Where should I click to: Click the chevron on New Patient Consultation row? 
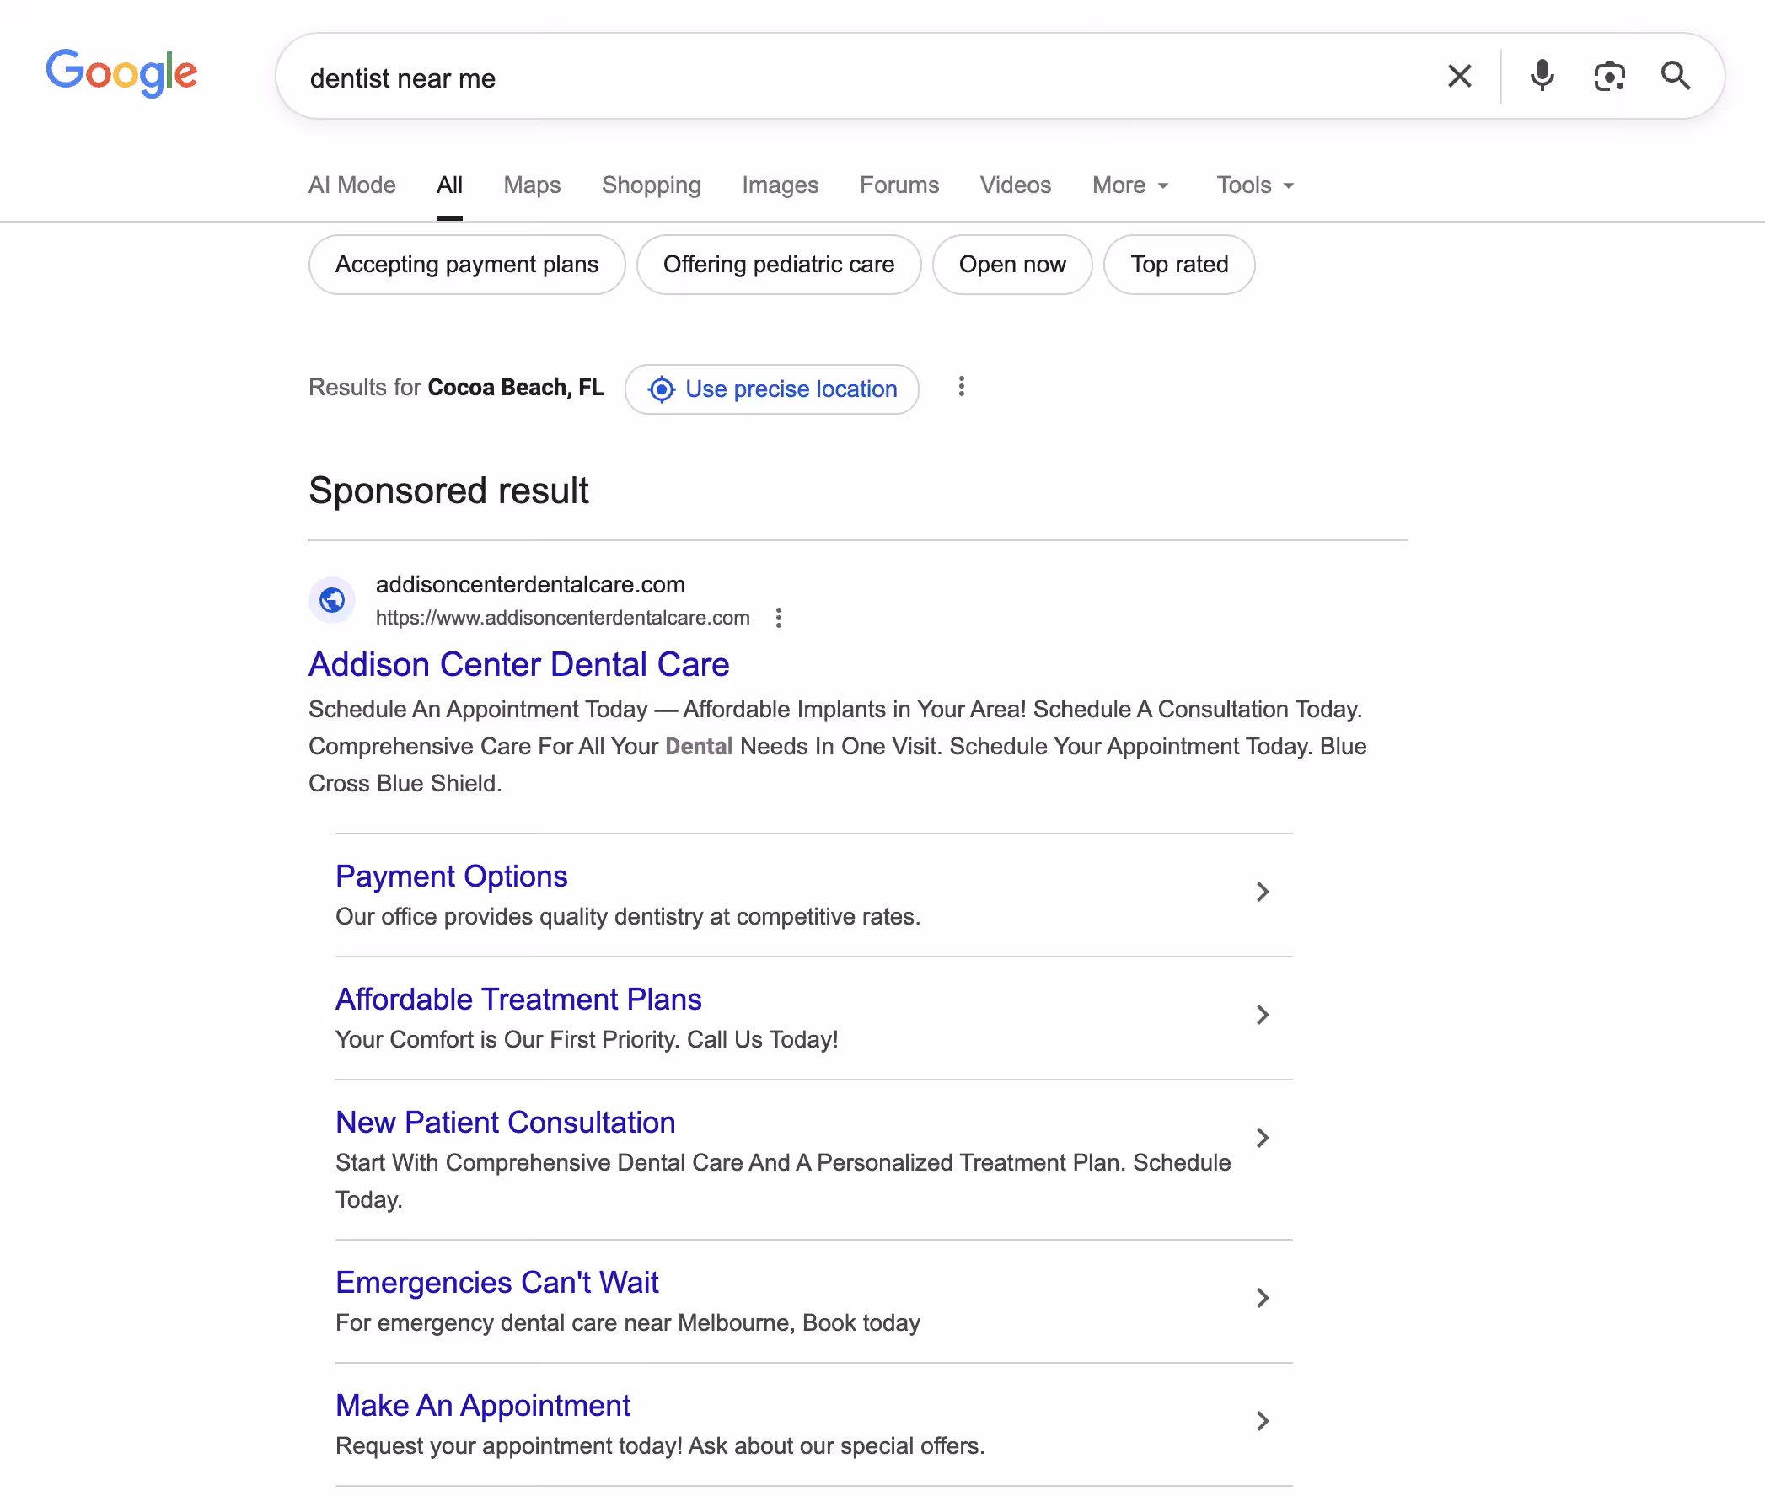[x=1263, y=1138]
